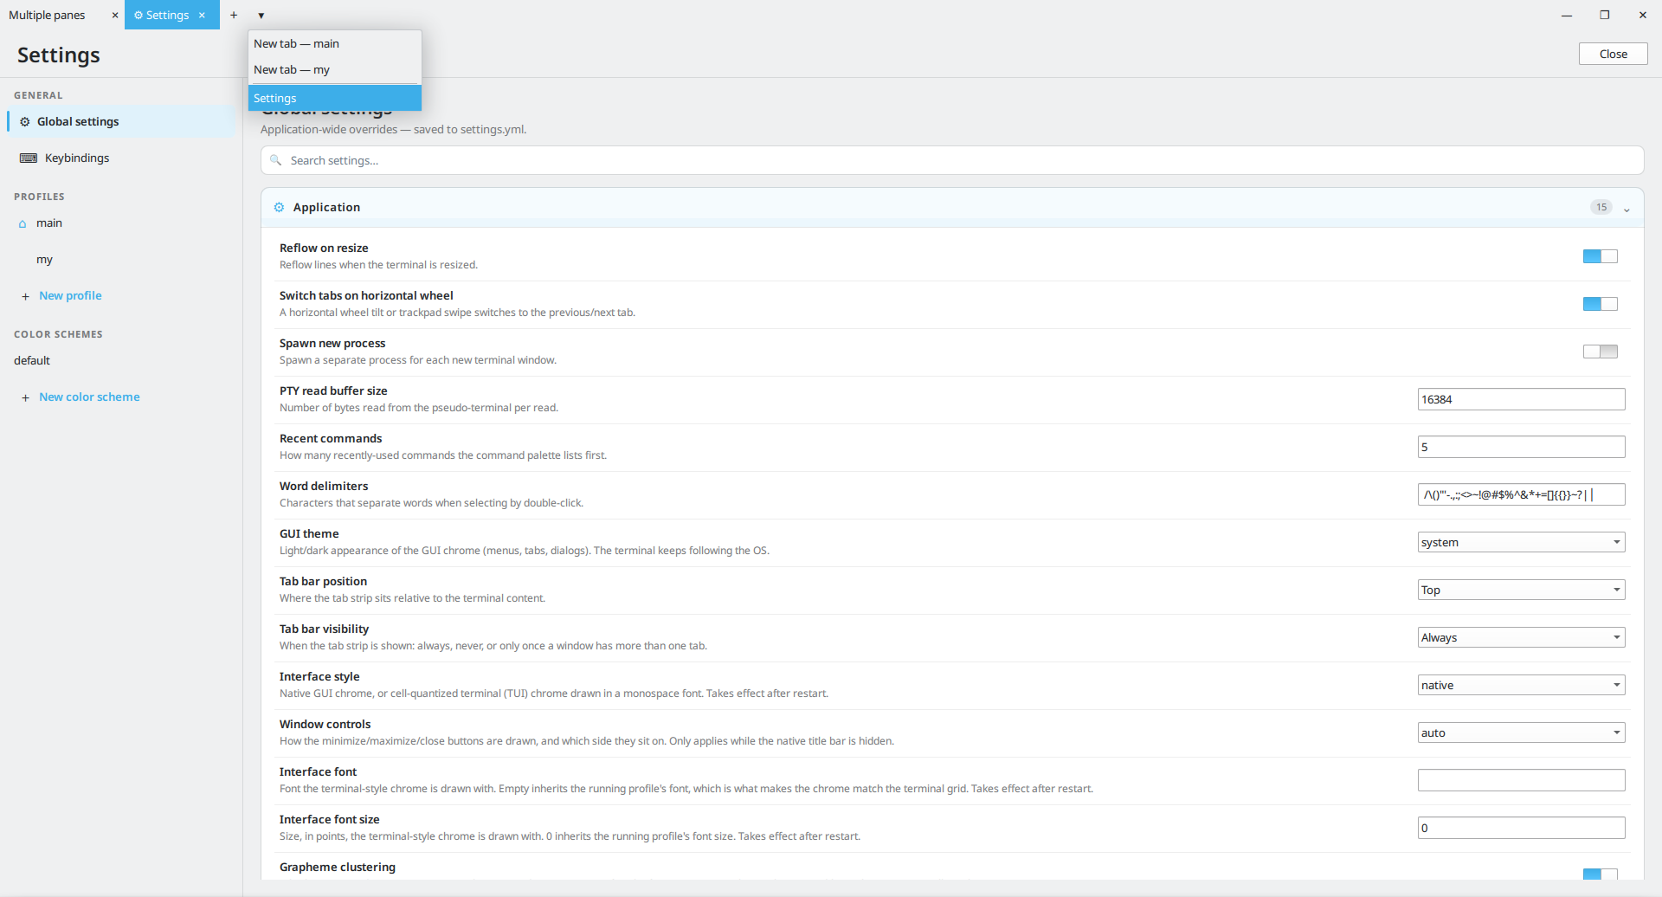Open Global settings in the sidebar
This screenshot has width=1662, height=897.
coord(120,121)
